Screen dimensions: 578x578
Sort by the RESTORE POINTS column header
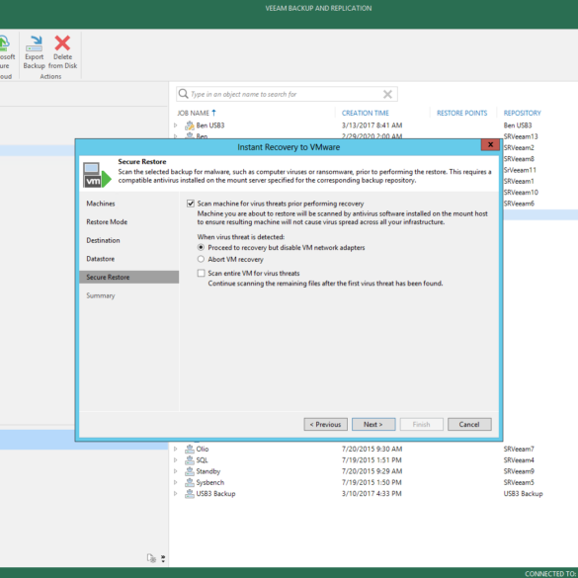tap(461, 113)
